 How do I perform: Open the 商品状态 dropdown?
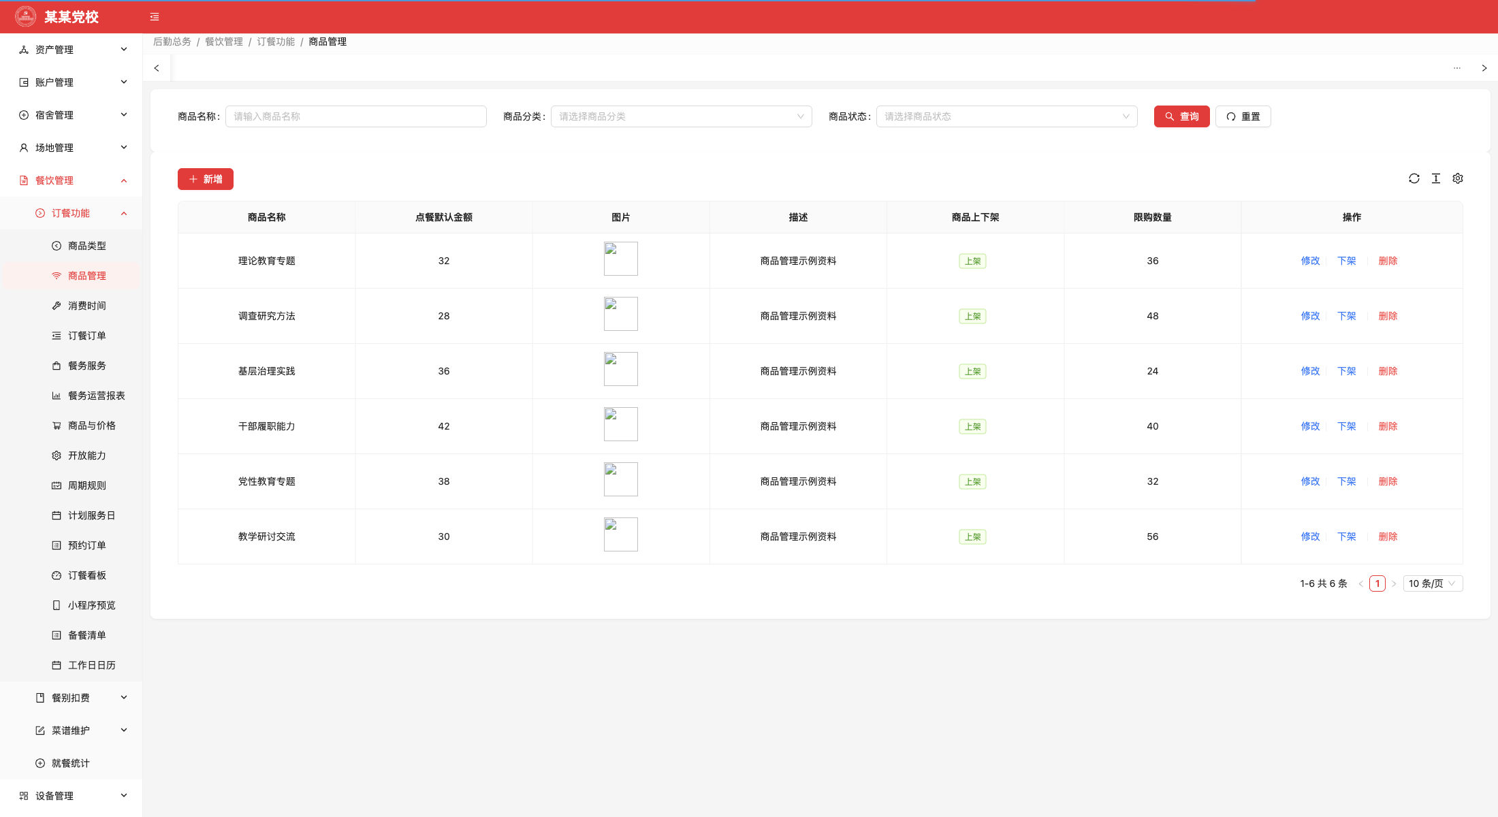coord(1006,116)
